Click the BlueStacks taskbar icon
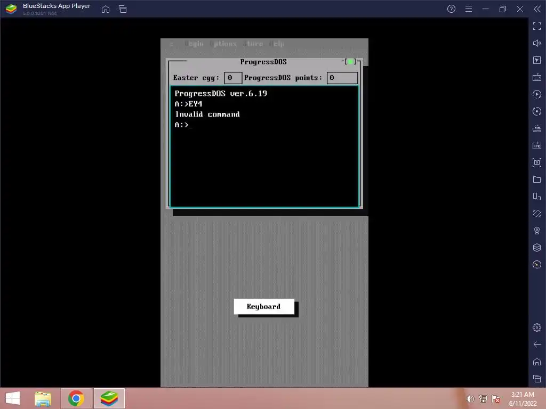The width and height of the screenshot is (546, 409). click(x=109, y=398)
